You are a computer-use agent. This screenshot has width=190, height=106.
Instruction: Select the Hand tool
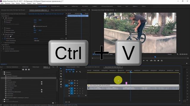click(61, 85)
